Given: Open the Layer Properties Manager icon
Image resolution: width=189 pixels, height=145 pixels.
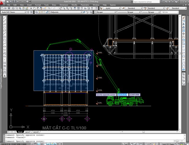Looking at the screenshot, I should (36, 12).
